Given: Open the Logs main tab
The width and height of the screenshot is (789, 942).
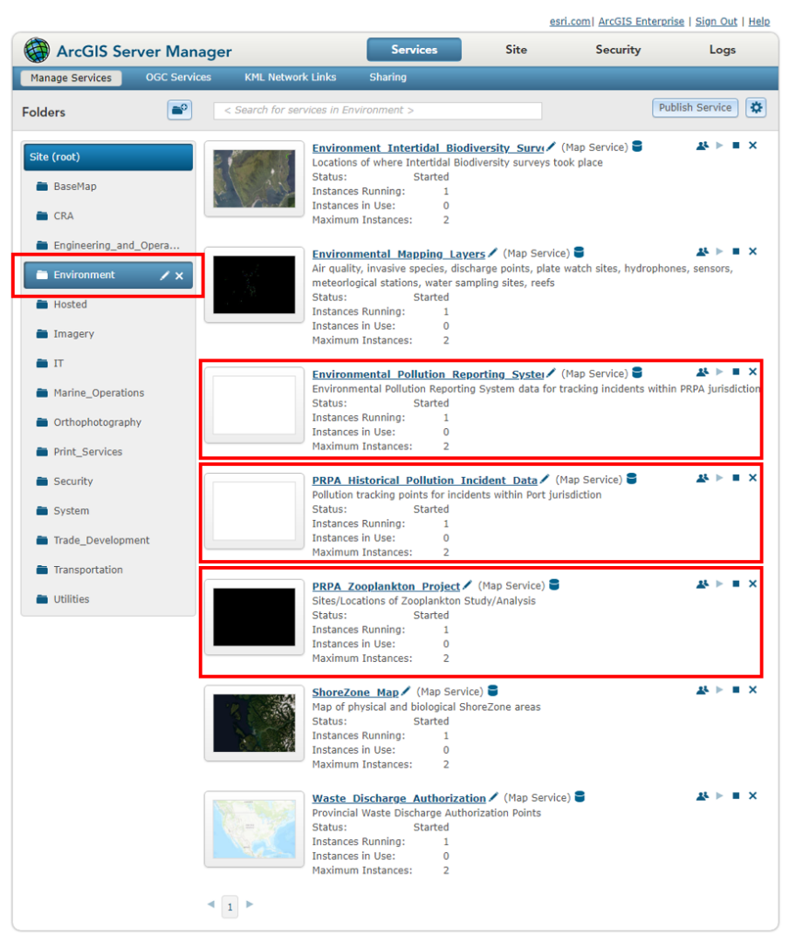Looking at the screenshot, I should tap(723, 50).
